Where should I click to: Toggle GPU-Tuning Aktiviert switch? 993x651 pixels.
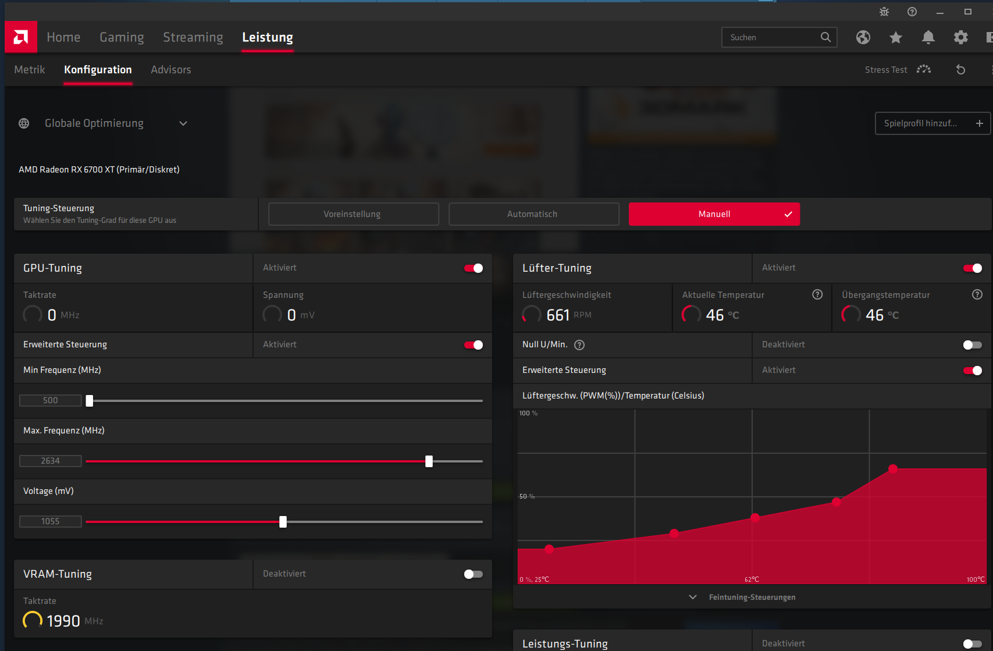click(x=474, y=268)
